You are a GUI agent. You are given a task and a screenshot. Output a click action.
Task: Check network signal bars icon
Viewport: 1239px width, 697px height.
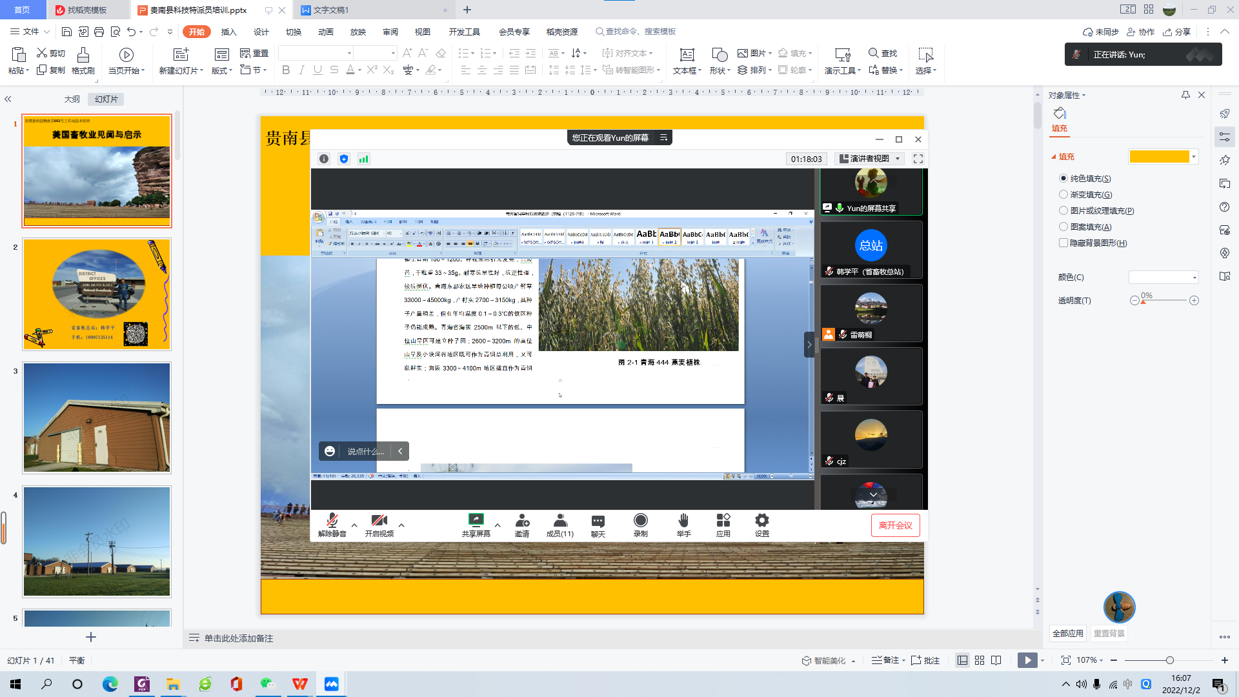pos(364,159)
